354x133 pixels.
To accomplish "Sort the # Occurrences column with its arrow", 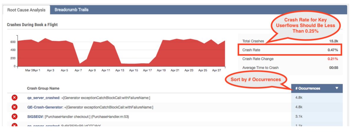I will coord(337,88).
